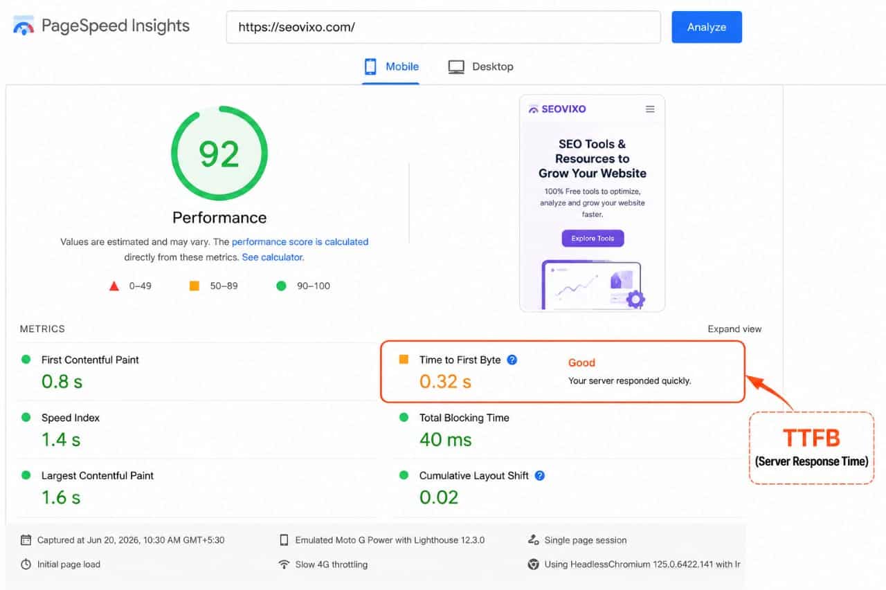The width and height of the screenshot is (886, 590).
Task: Click 'Captured at Jun 20, 2026' text
Action: tap(131, 540)
